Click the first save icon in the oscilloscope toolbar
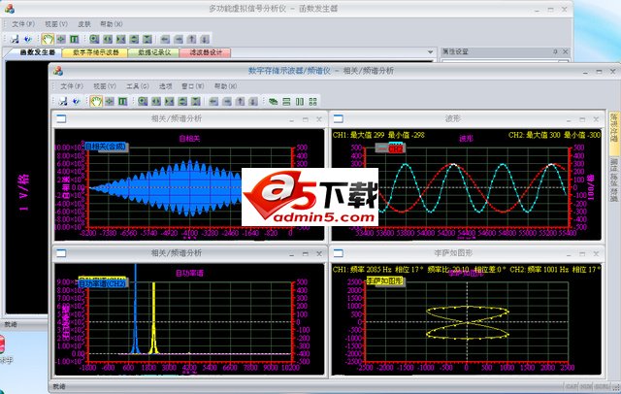 click(x=63, y=100)
